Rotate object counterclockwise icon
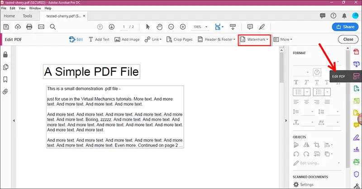362x189 pixels. pyautogui.click(x=296, y=154)
